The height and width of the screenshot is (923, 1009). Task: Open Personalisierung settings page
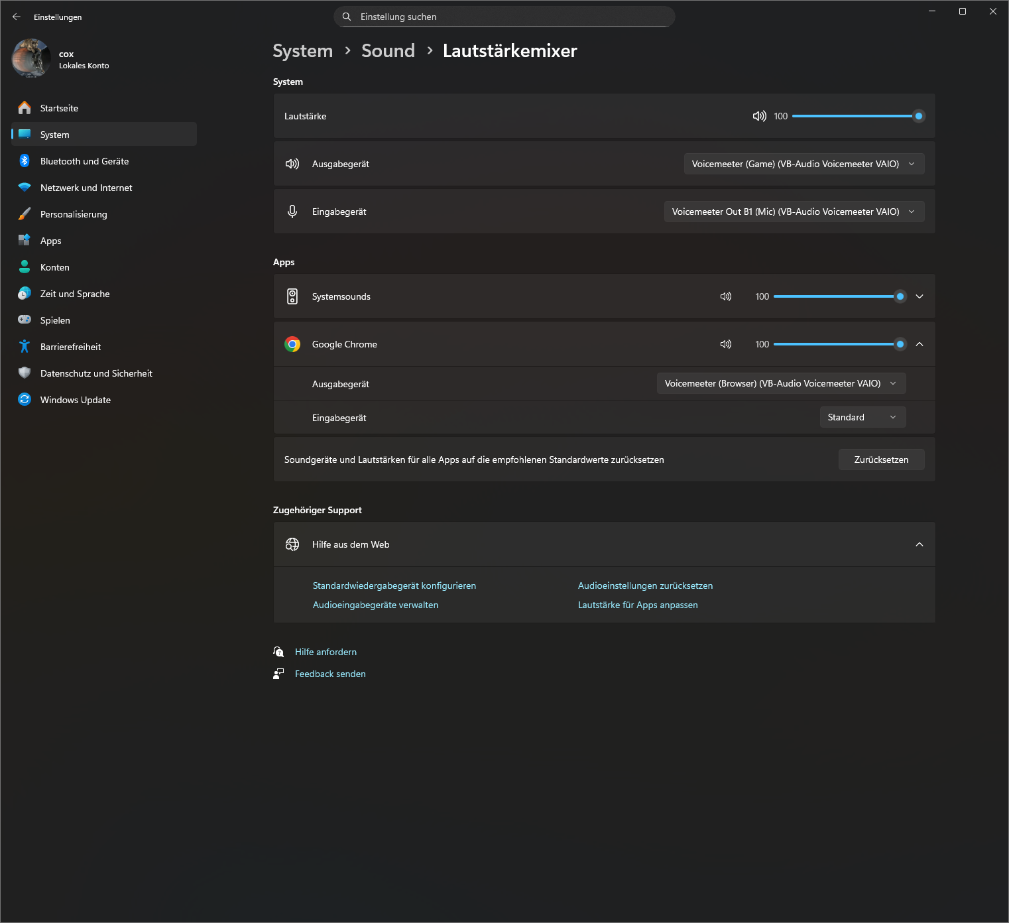pyautogui.click(x=74, y=214)
